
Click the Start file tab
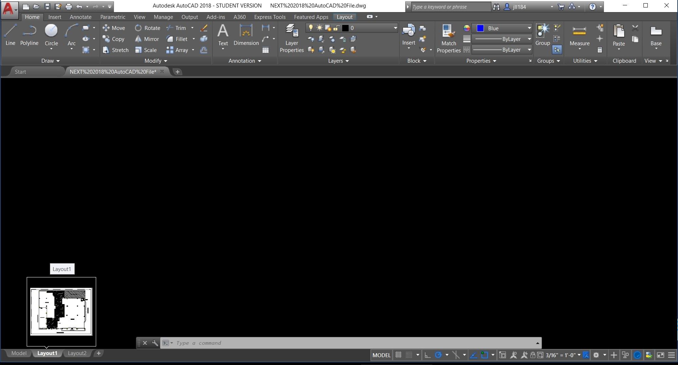pos(20,72)
